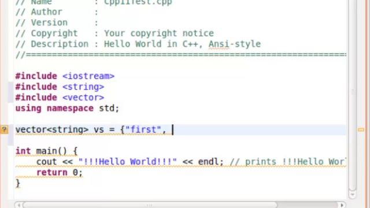Click the vertical scrollbar thumb
The width and height of the screenshot is (370, 208).
(x=352, y=94)
